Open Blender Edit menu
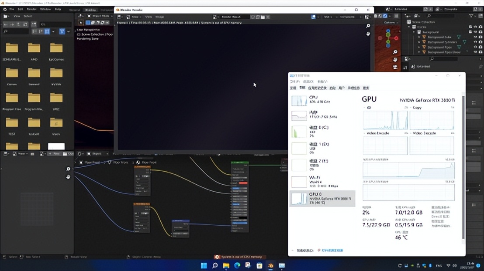The height and width of the screenshot is (271, 484). point(21,9)
